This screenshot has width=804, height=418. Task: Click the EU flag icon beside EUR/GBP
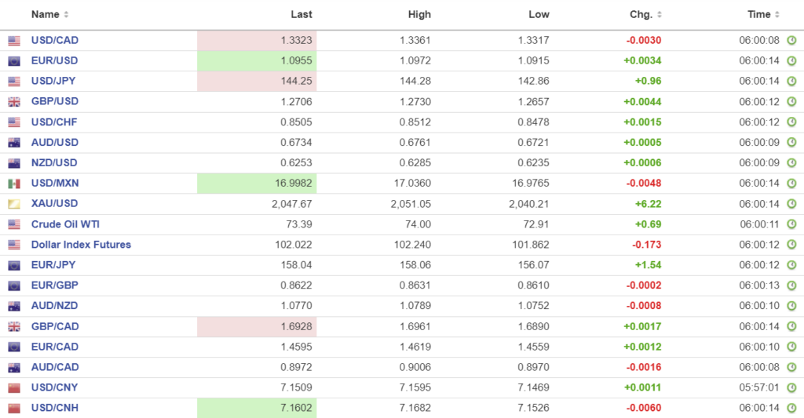(14, 285)
